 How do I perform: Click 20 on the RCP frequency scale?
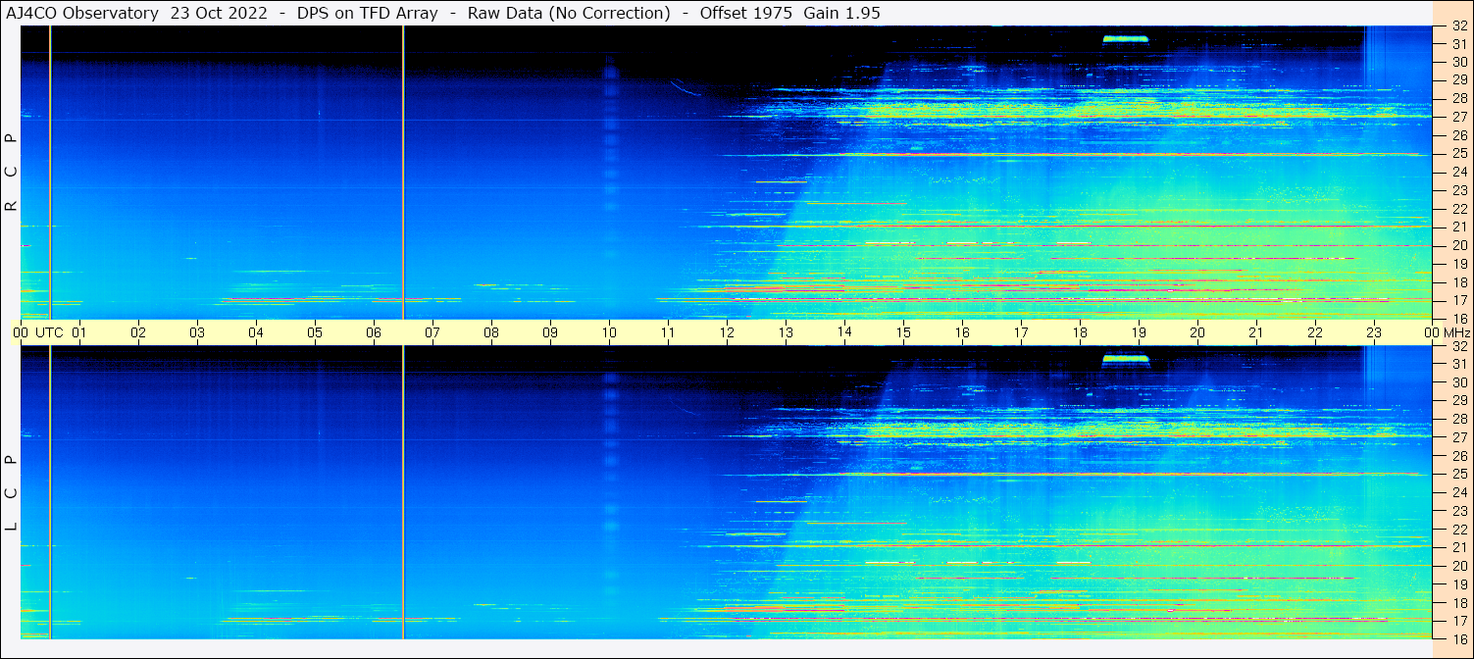tap(1458, 245)
